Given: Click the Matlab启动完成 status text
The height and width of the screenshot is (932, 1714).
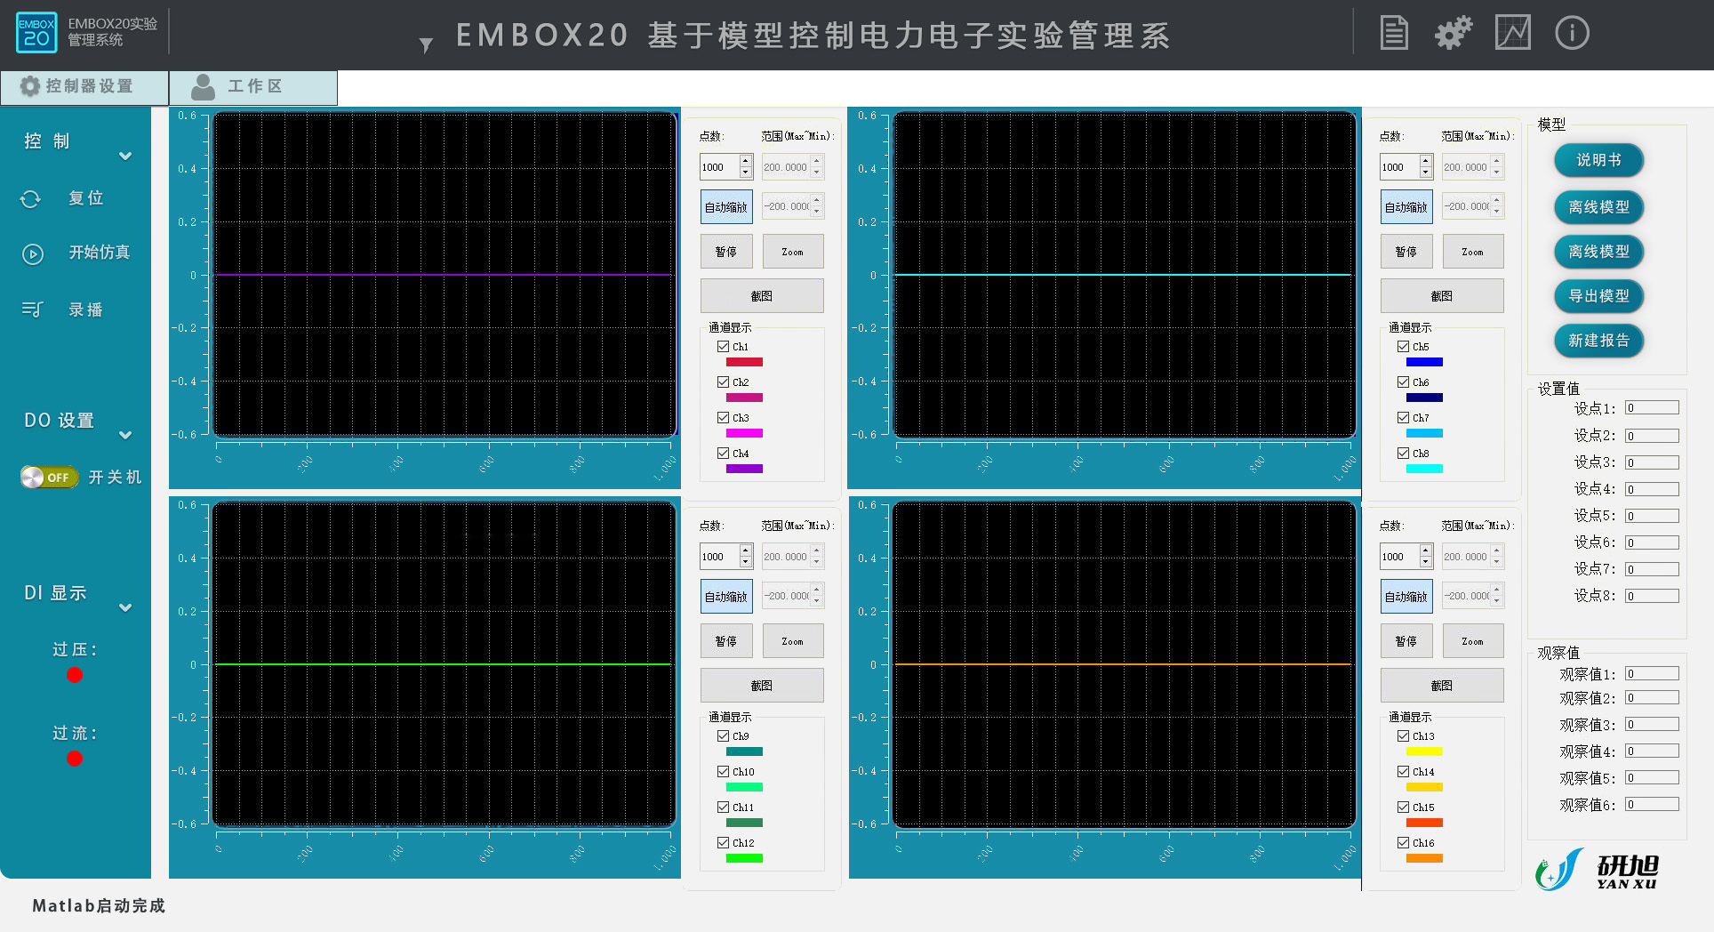Looking at the screenshot, I should coord(99,905).
